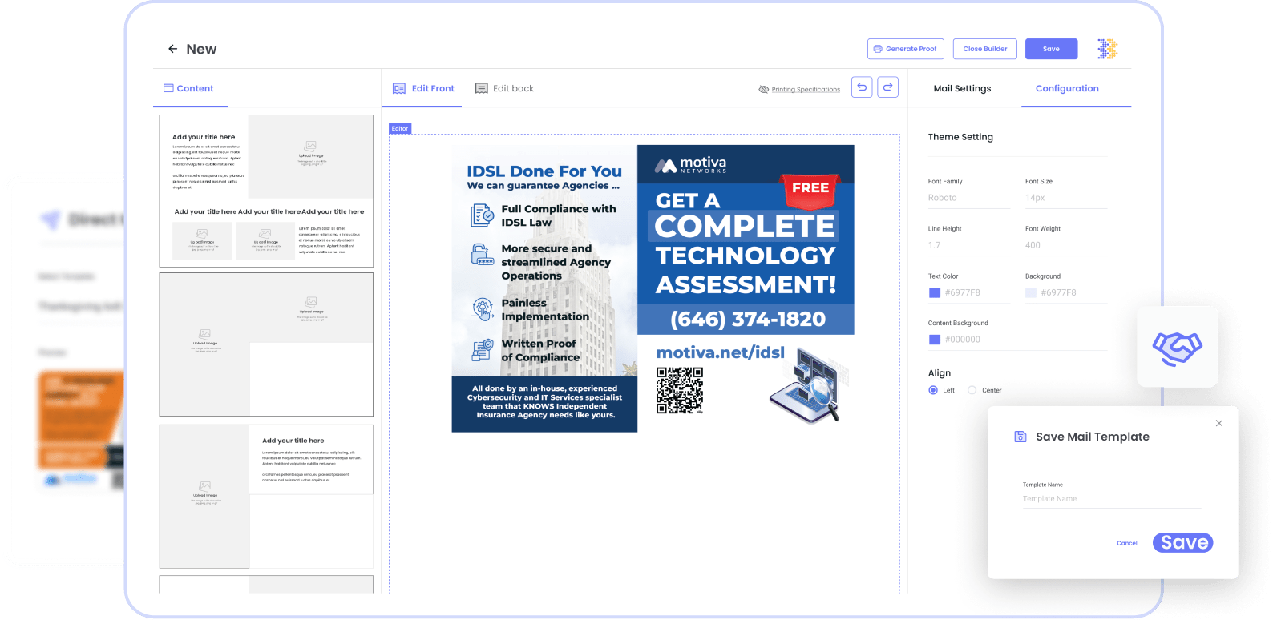Switch to the Edit back tab
1277x624 pixels.
pyautogui.click(x=504, y=88)
